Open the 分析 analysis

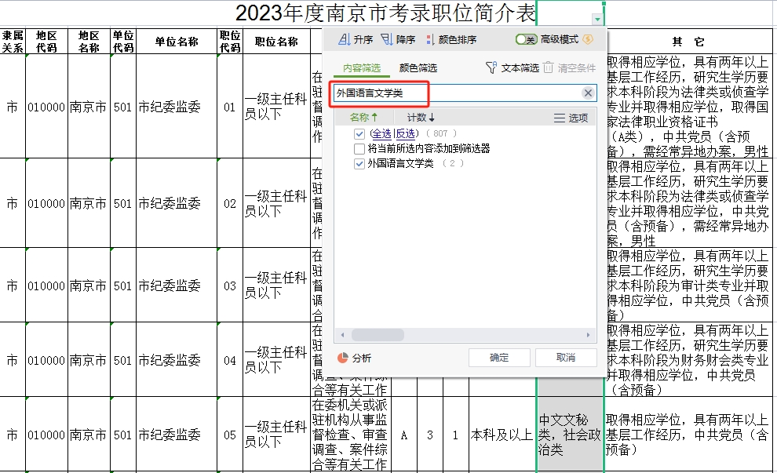(354, 358)
